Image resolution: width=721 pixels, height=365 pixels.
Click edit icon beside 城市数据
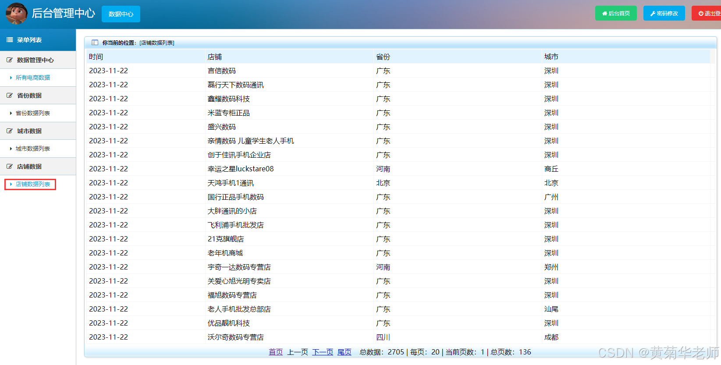[x=10, y=131]
